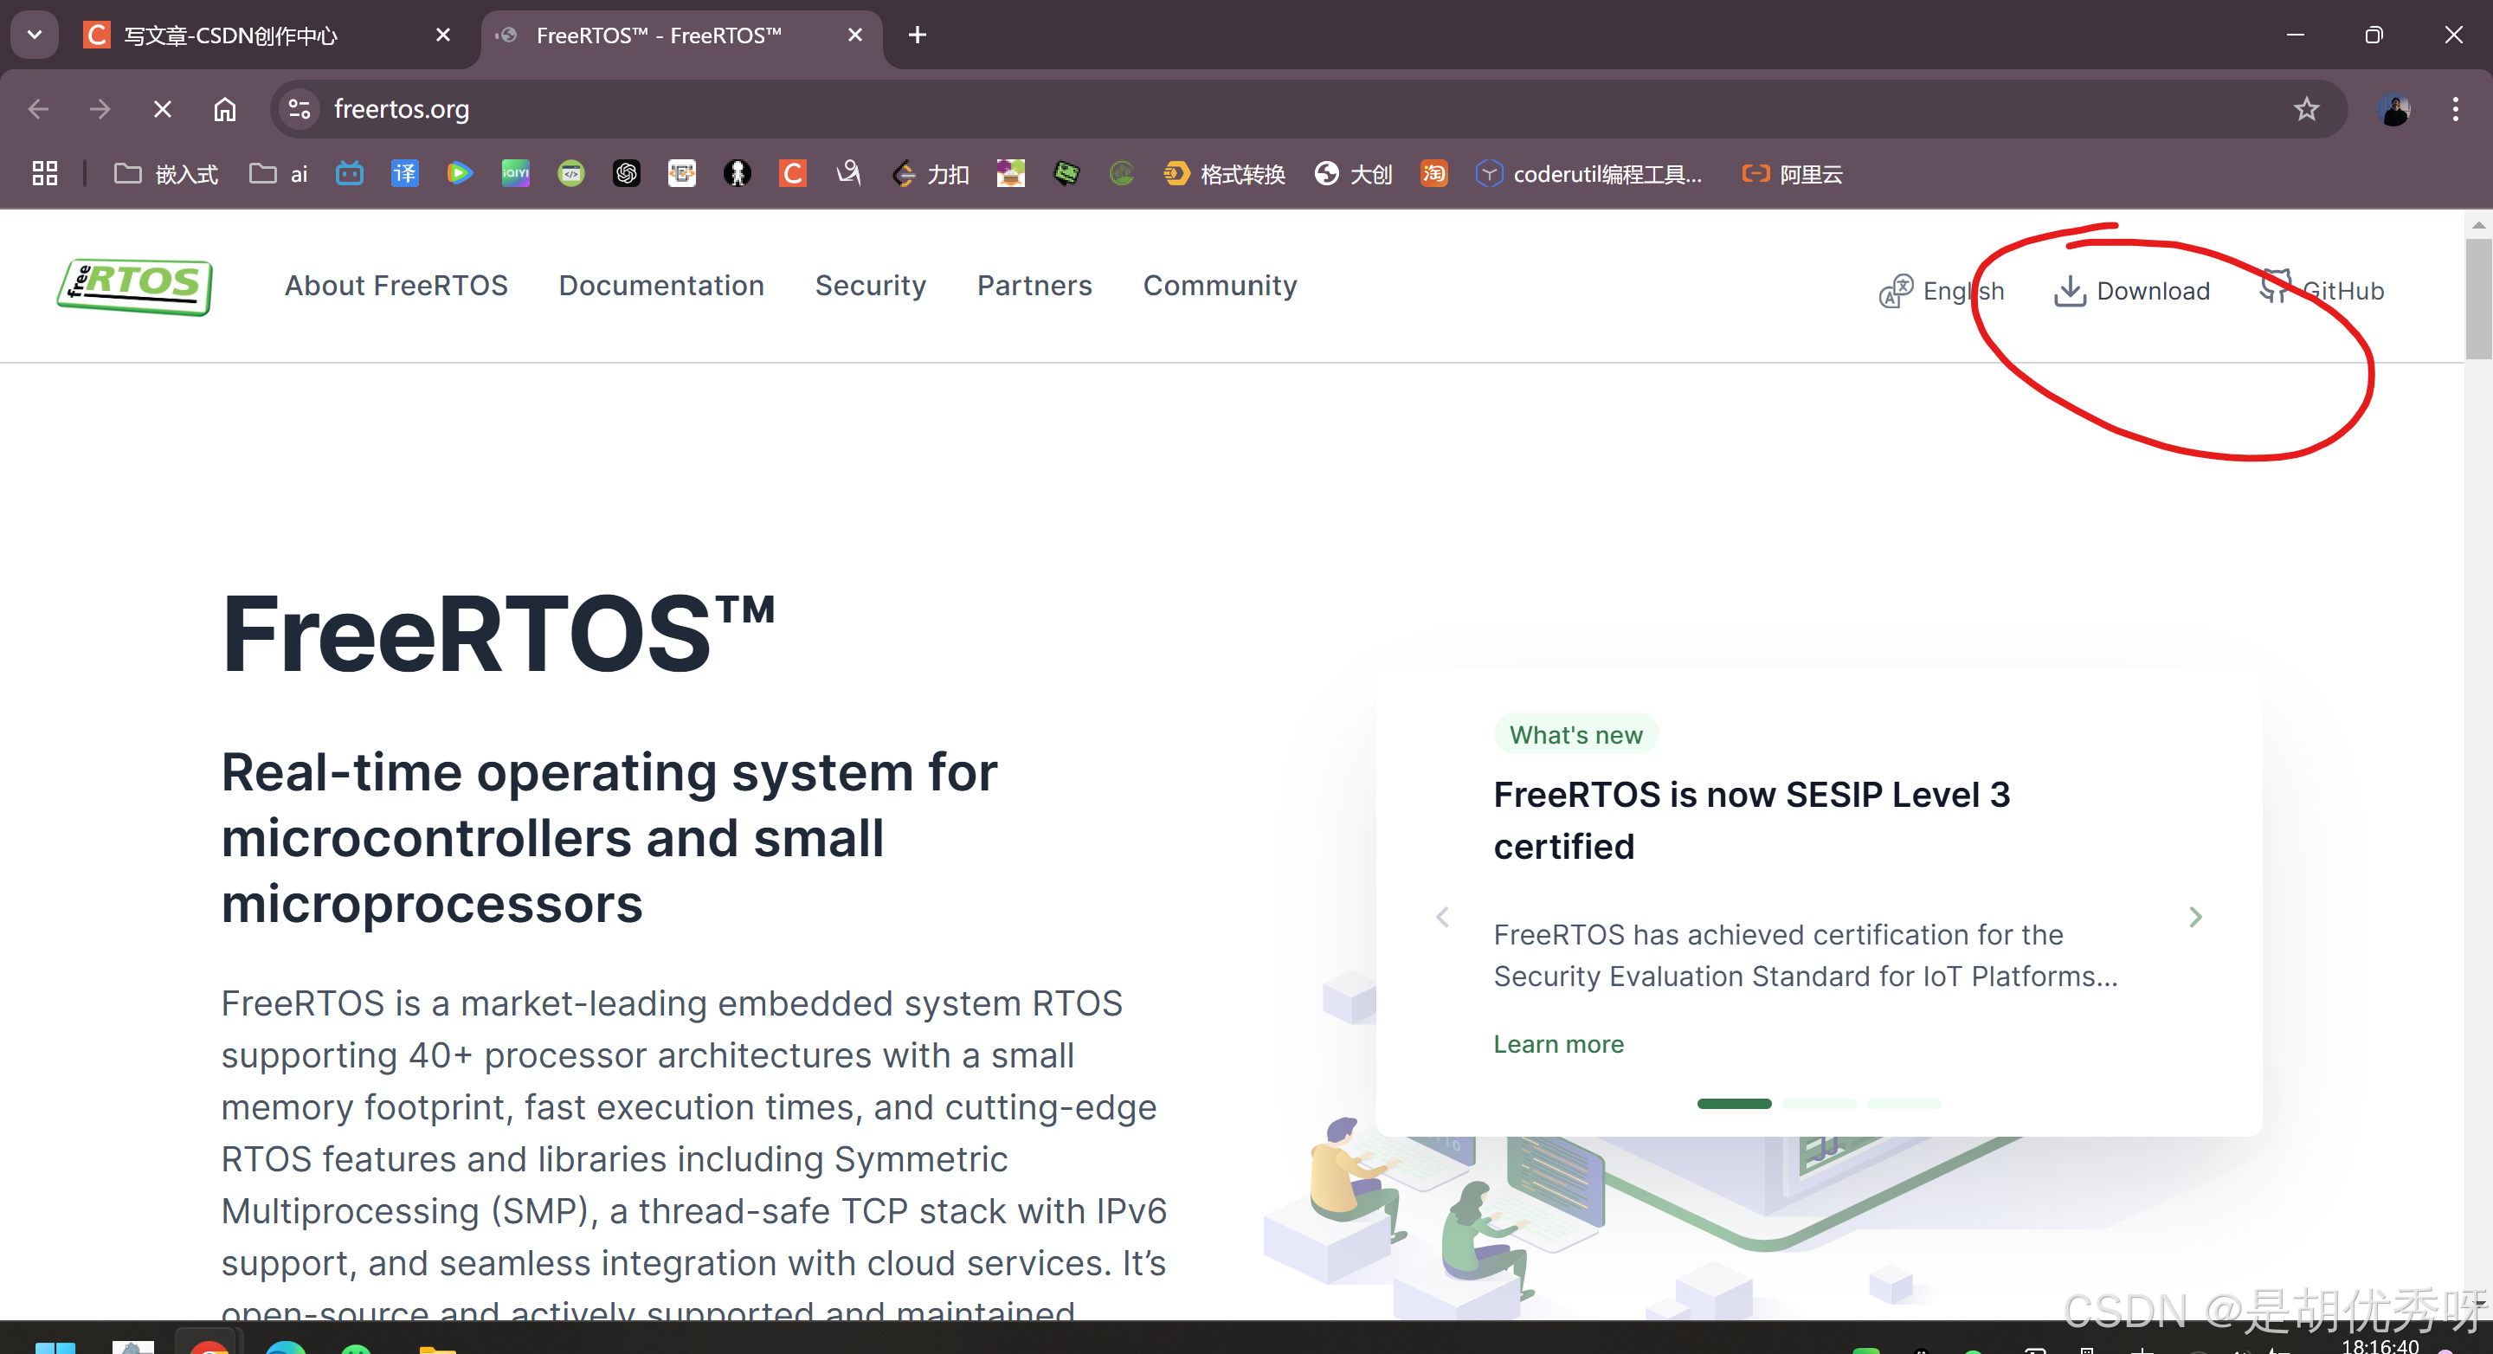Viewport: 2493px width, 1354px height.
Task: Stop page loading with X button
Action: point(163,109)
